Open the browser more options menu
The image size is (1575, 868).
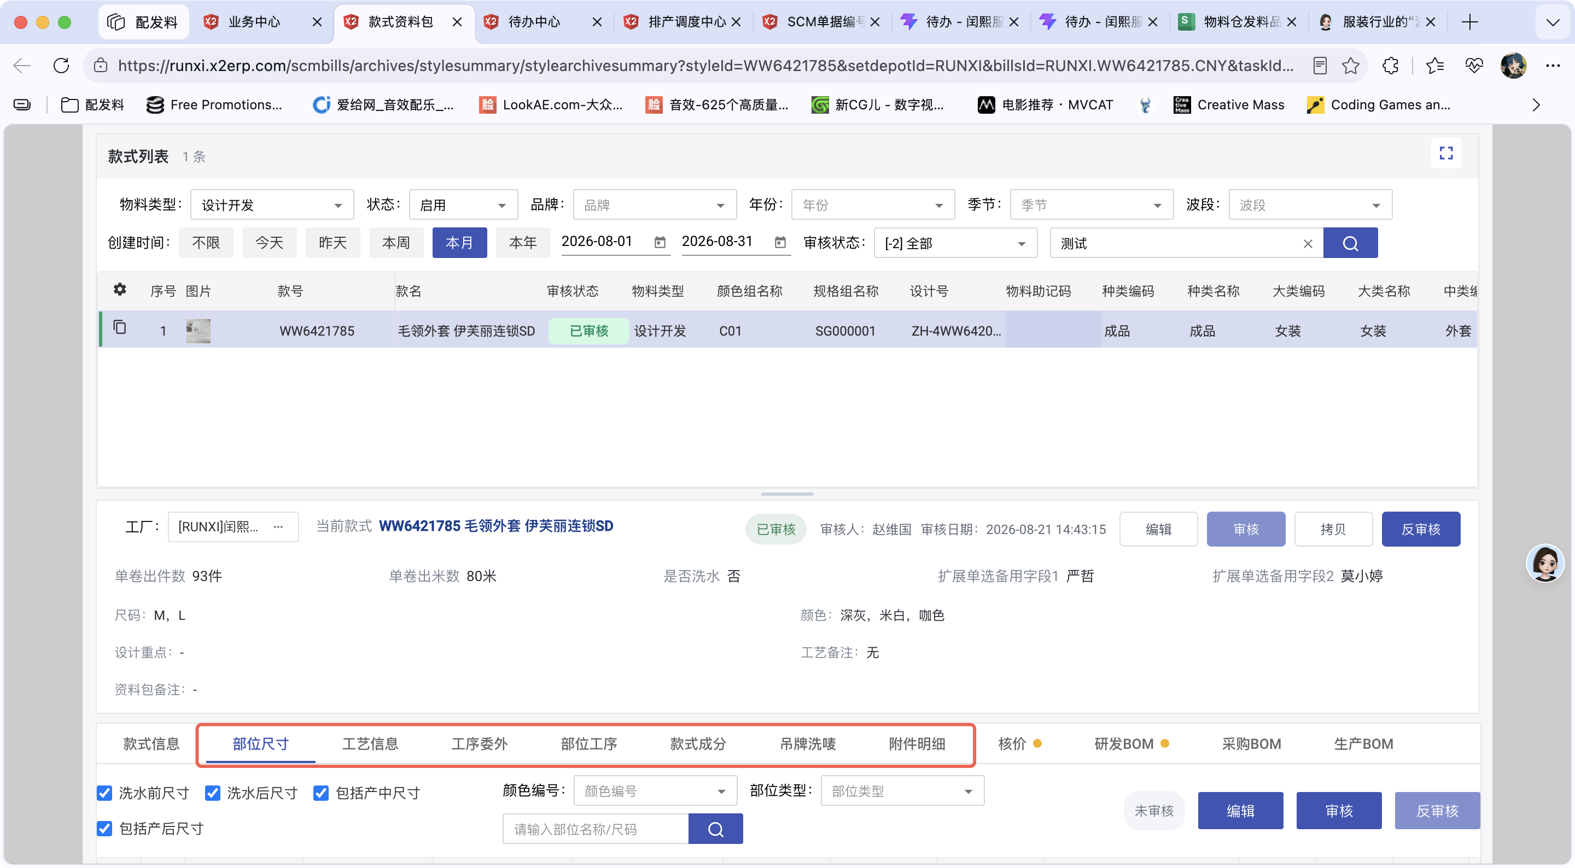coord(1553,66)
